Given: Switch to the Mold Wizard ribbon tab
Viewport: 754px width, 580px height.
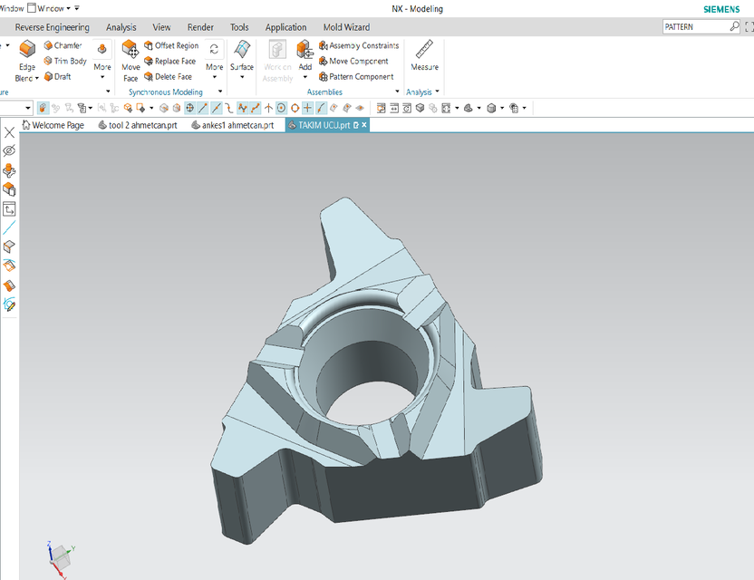Looking at the screenshot, I should (345, 26).
